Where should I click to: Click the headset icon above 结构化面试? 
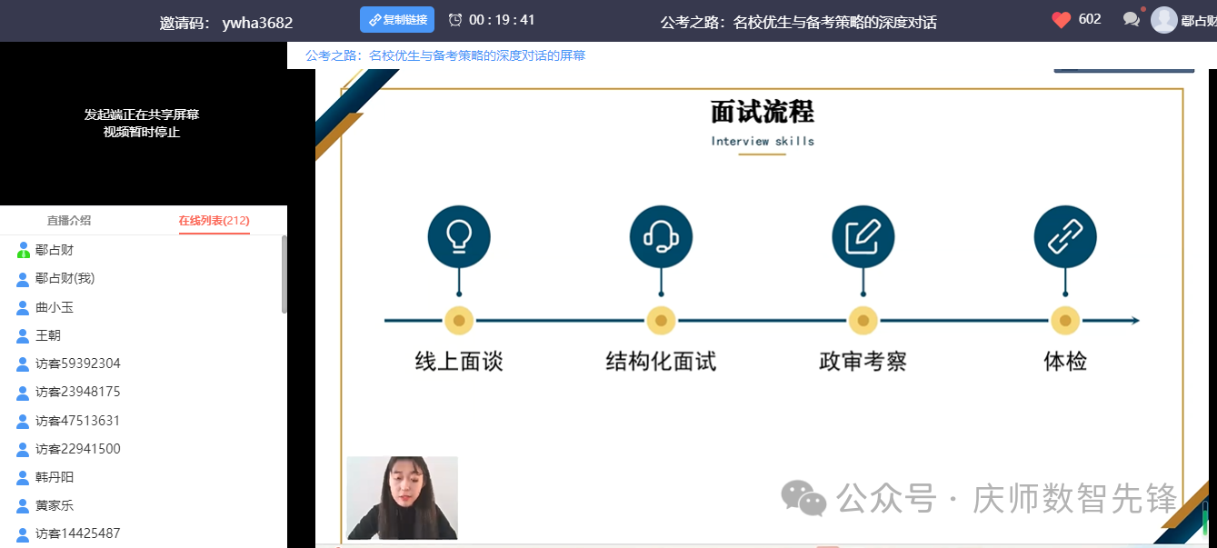coord(661,238)
